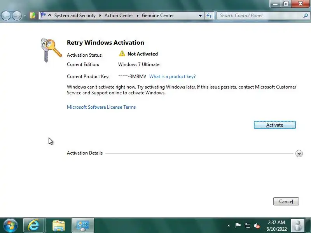Expand the Activation Details section
This screenshot has width=311, height=233.
[299, 153]
